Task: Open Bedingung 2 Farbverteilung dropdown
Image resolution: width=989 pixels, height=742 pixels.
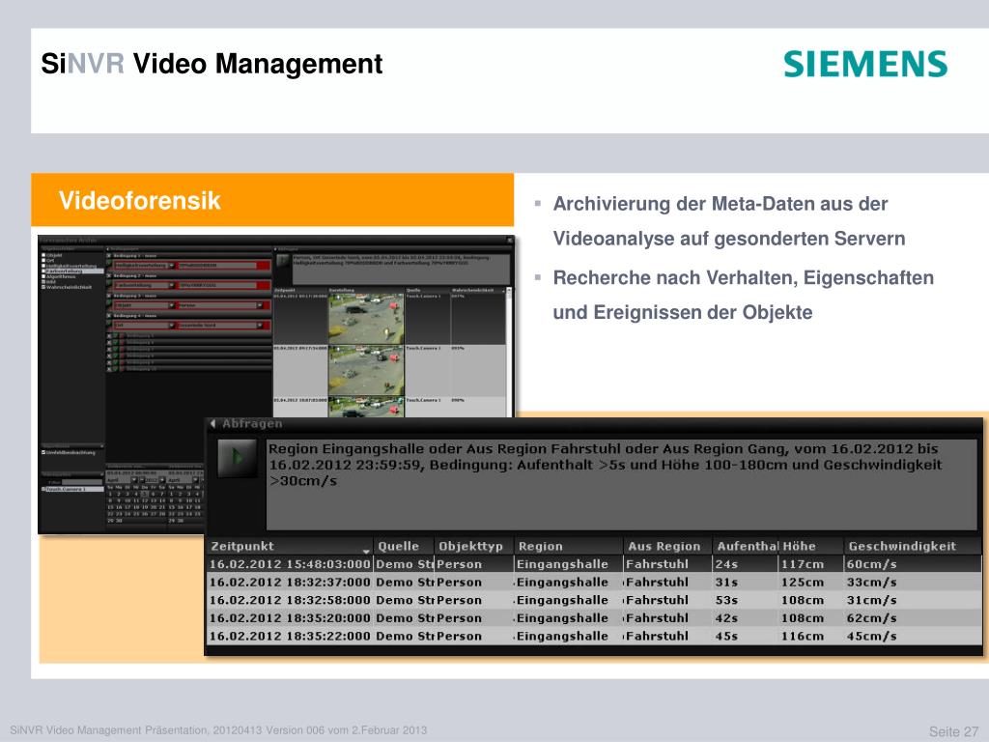Action: (x=171, y=285)
